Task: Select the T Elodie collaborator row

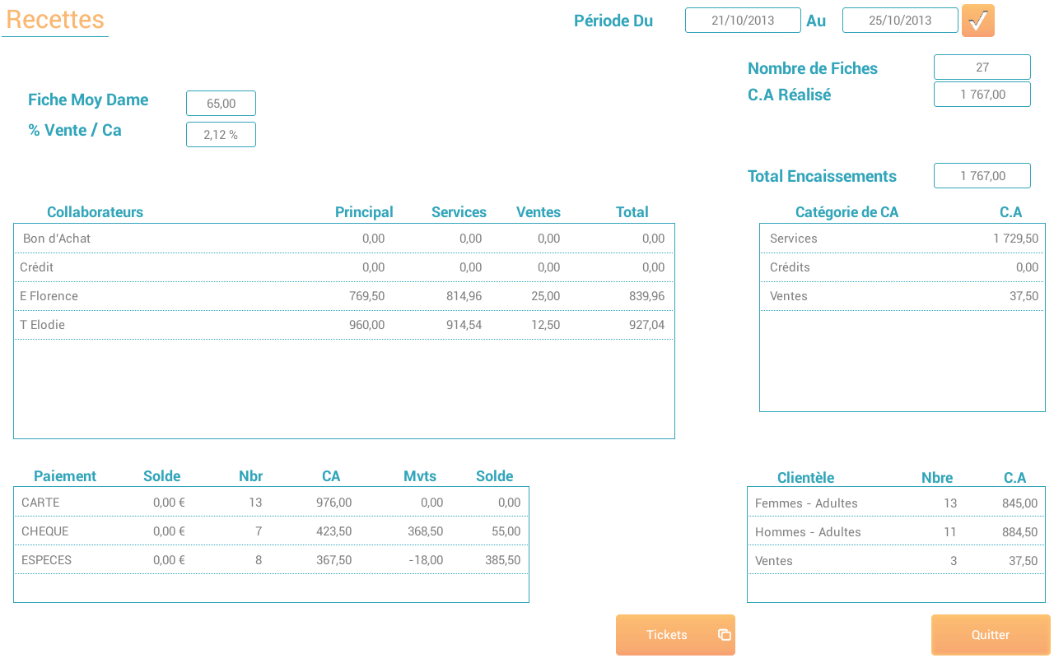Action: [343, 325]
